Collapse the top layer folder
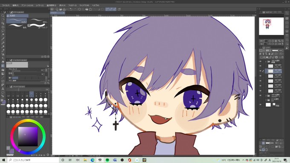This screenshot has width=290, height=163. point(266,61)
